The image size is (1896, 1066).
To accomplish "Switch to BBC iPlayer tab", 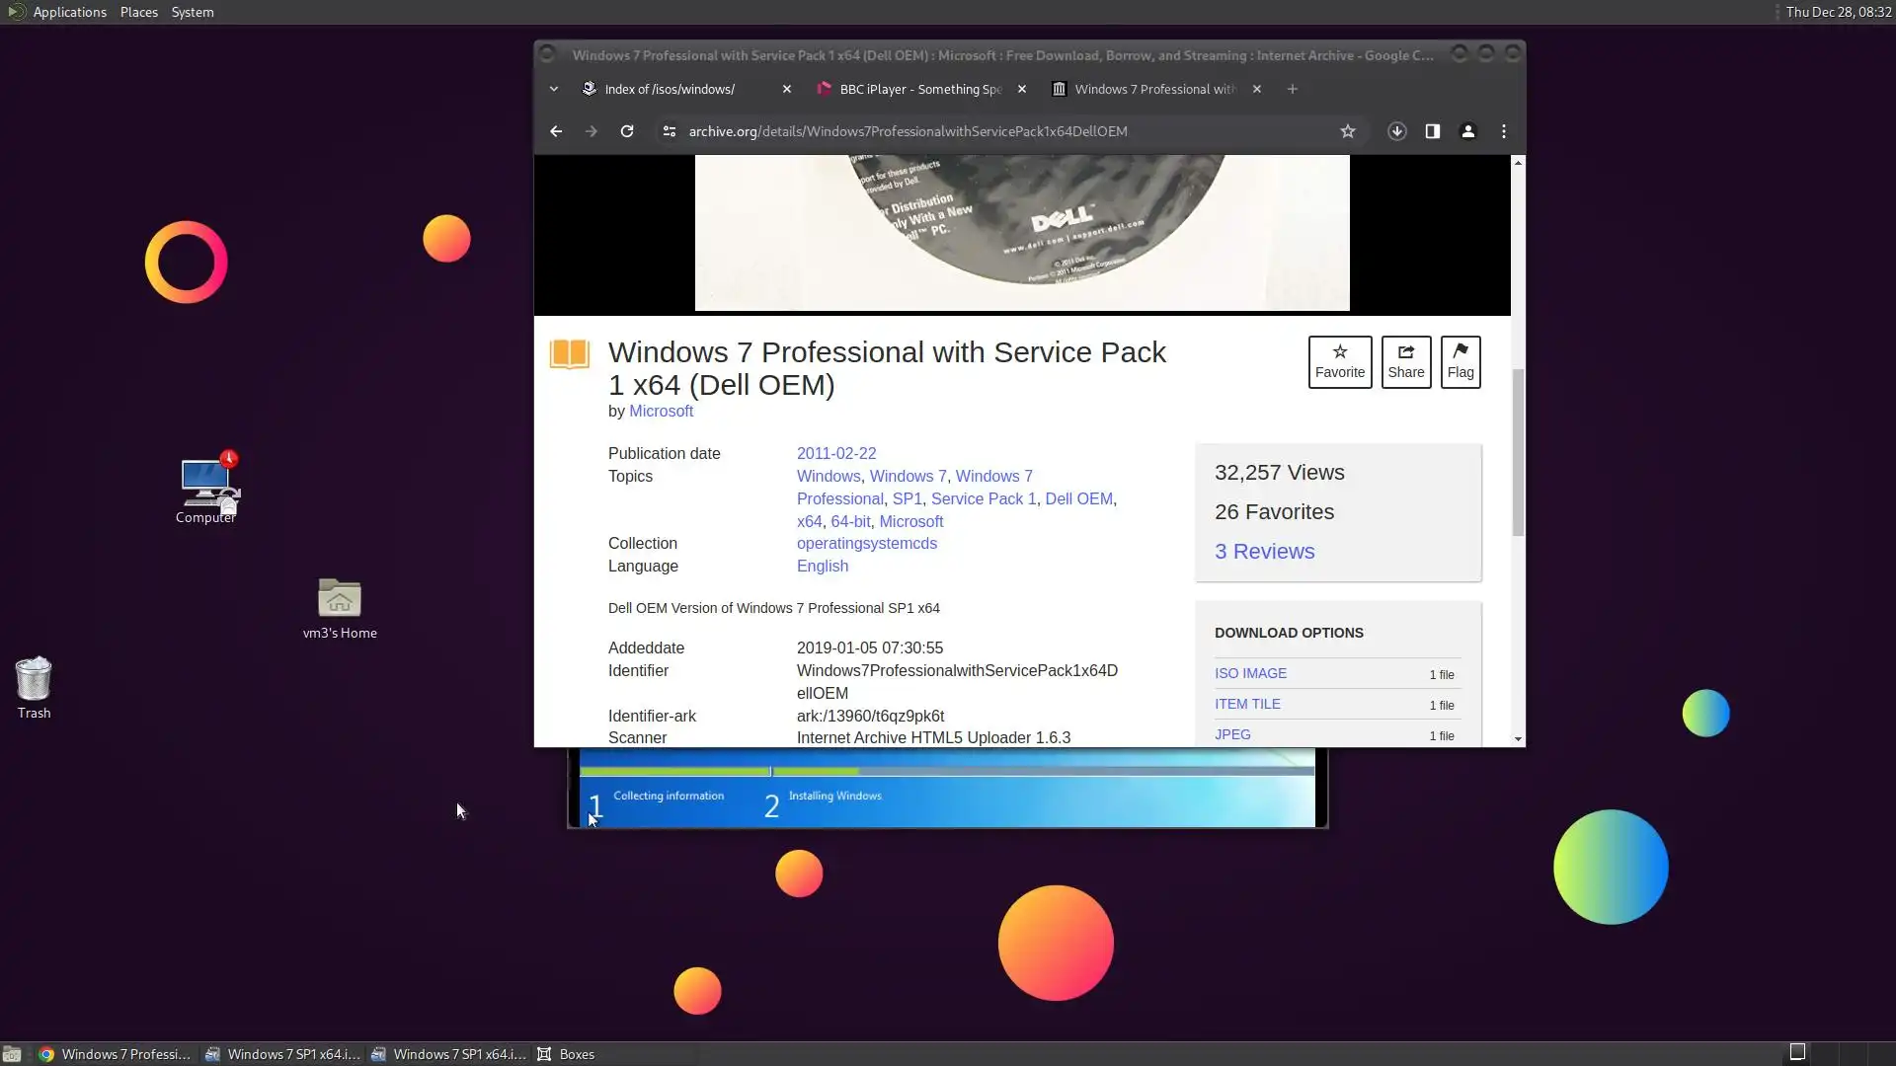I will pos(918,89).
